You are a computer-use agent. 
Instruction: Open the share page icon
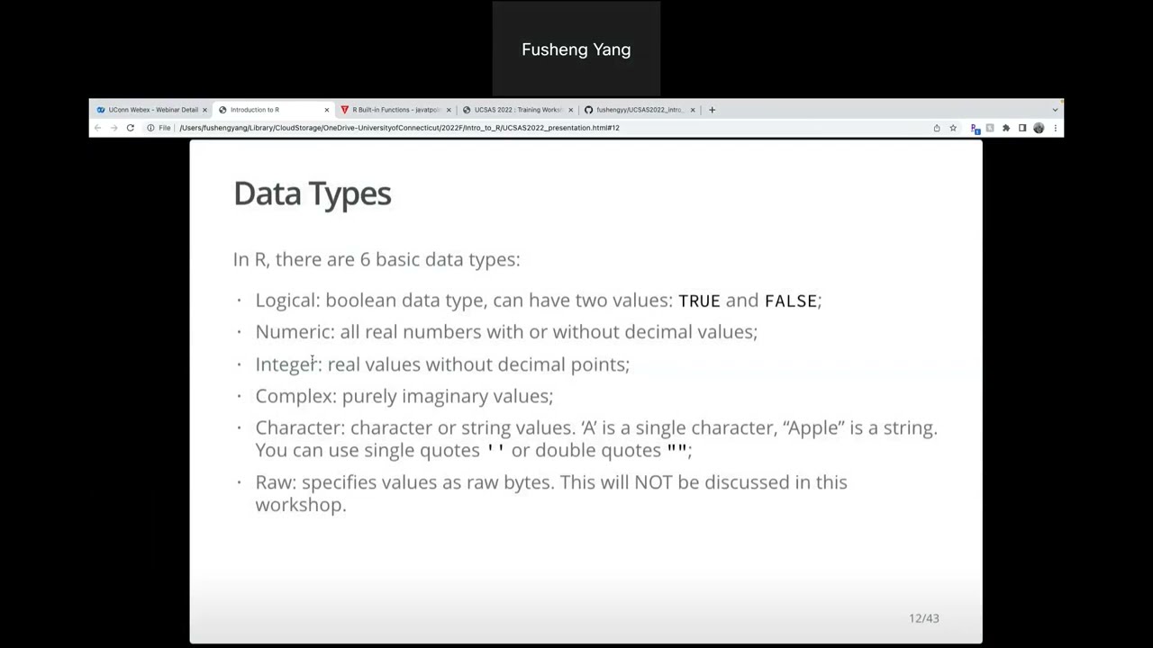(937, 128)
